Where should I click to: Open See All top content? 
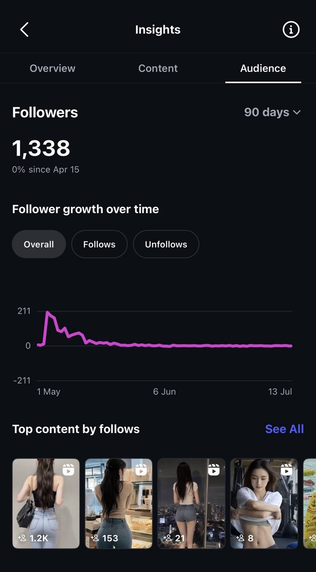(284, 429)
